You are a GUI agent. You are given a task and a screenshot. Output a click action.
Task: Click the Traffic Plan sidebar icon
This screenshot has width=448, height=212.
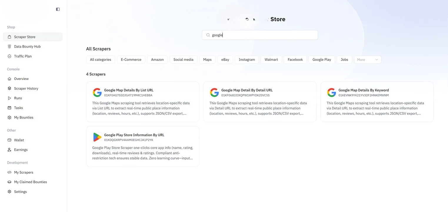9,56
